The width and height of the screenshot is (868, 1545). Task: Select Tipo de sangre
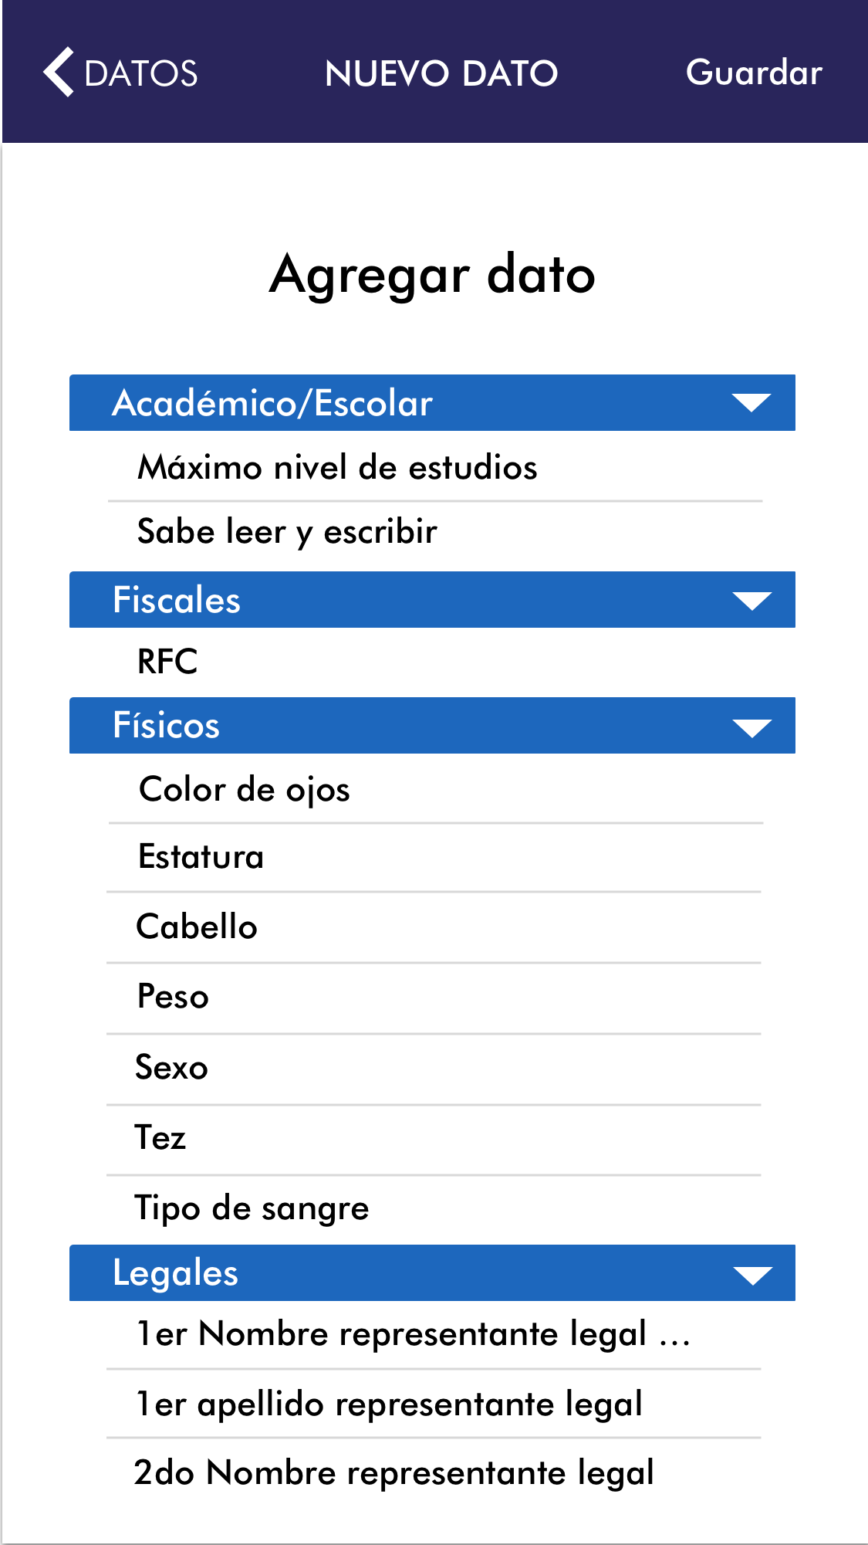pos(252,1208)
